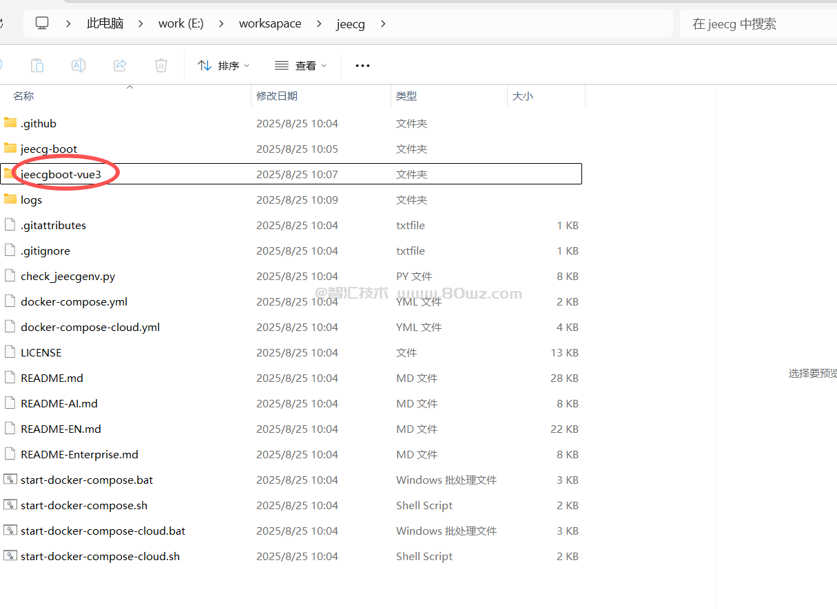This screenshot has width=837, height=609.
Task: Click the 2025/8/25 10:09 date of logs
Action: (x=297, y=200)
